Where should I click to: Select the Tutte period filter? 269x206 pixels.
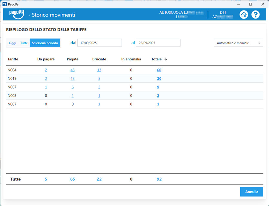24,43
